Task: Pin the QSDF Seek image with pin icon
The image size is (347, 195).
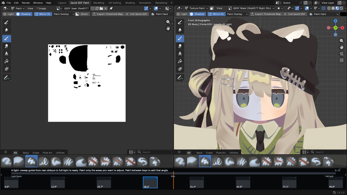Action: coord(111,8)
